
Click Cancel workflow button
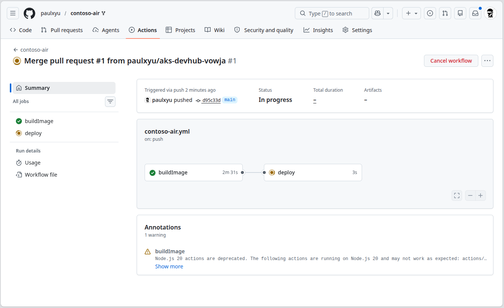coord(451,61)
